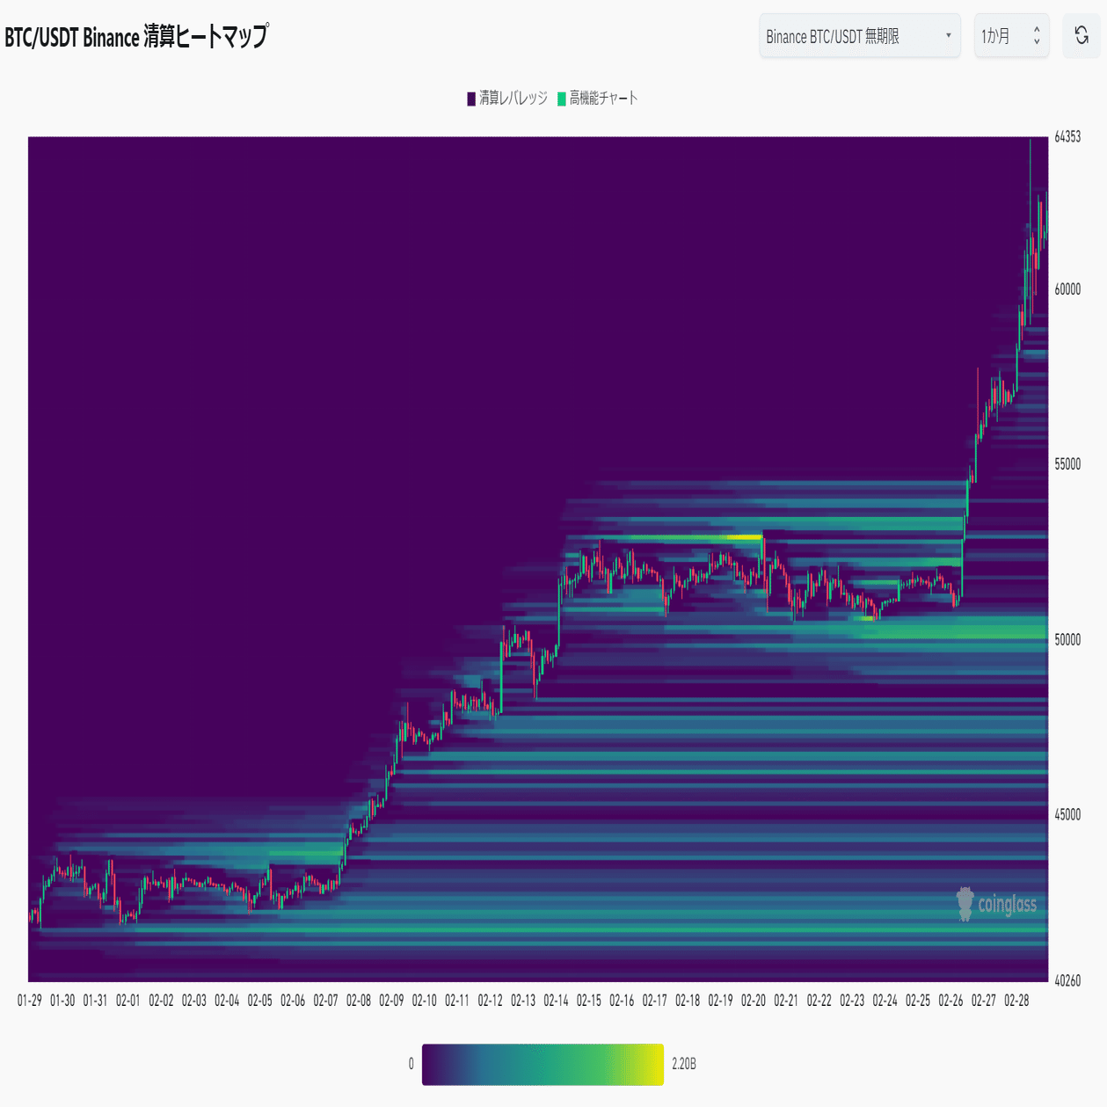The width and height of the screenshot is (1107, 1107).
Task: Click the 02-09 date axis label
Action: pos(391,1001)
